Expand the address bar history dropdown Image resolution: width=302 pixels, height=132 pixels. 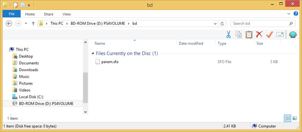215,24
